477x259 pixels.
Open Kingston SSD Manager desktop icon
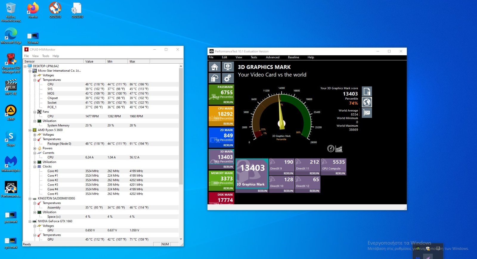point(11,63)
